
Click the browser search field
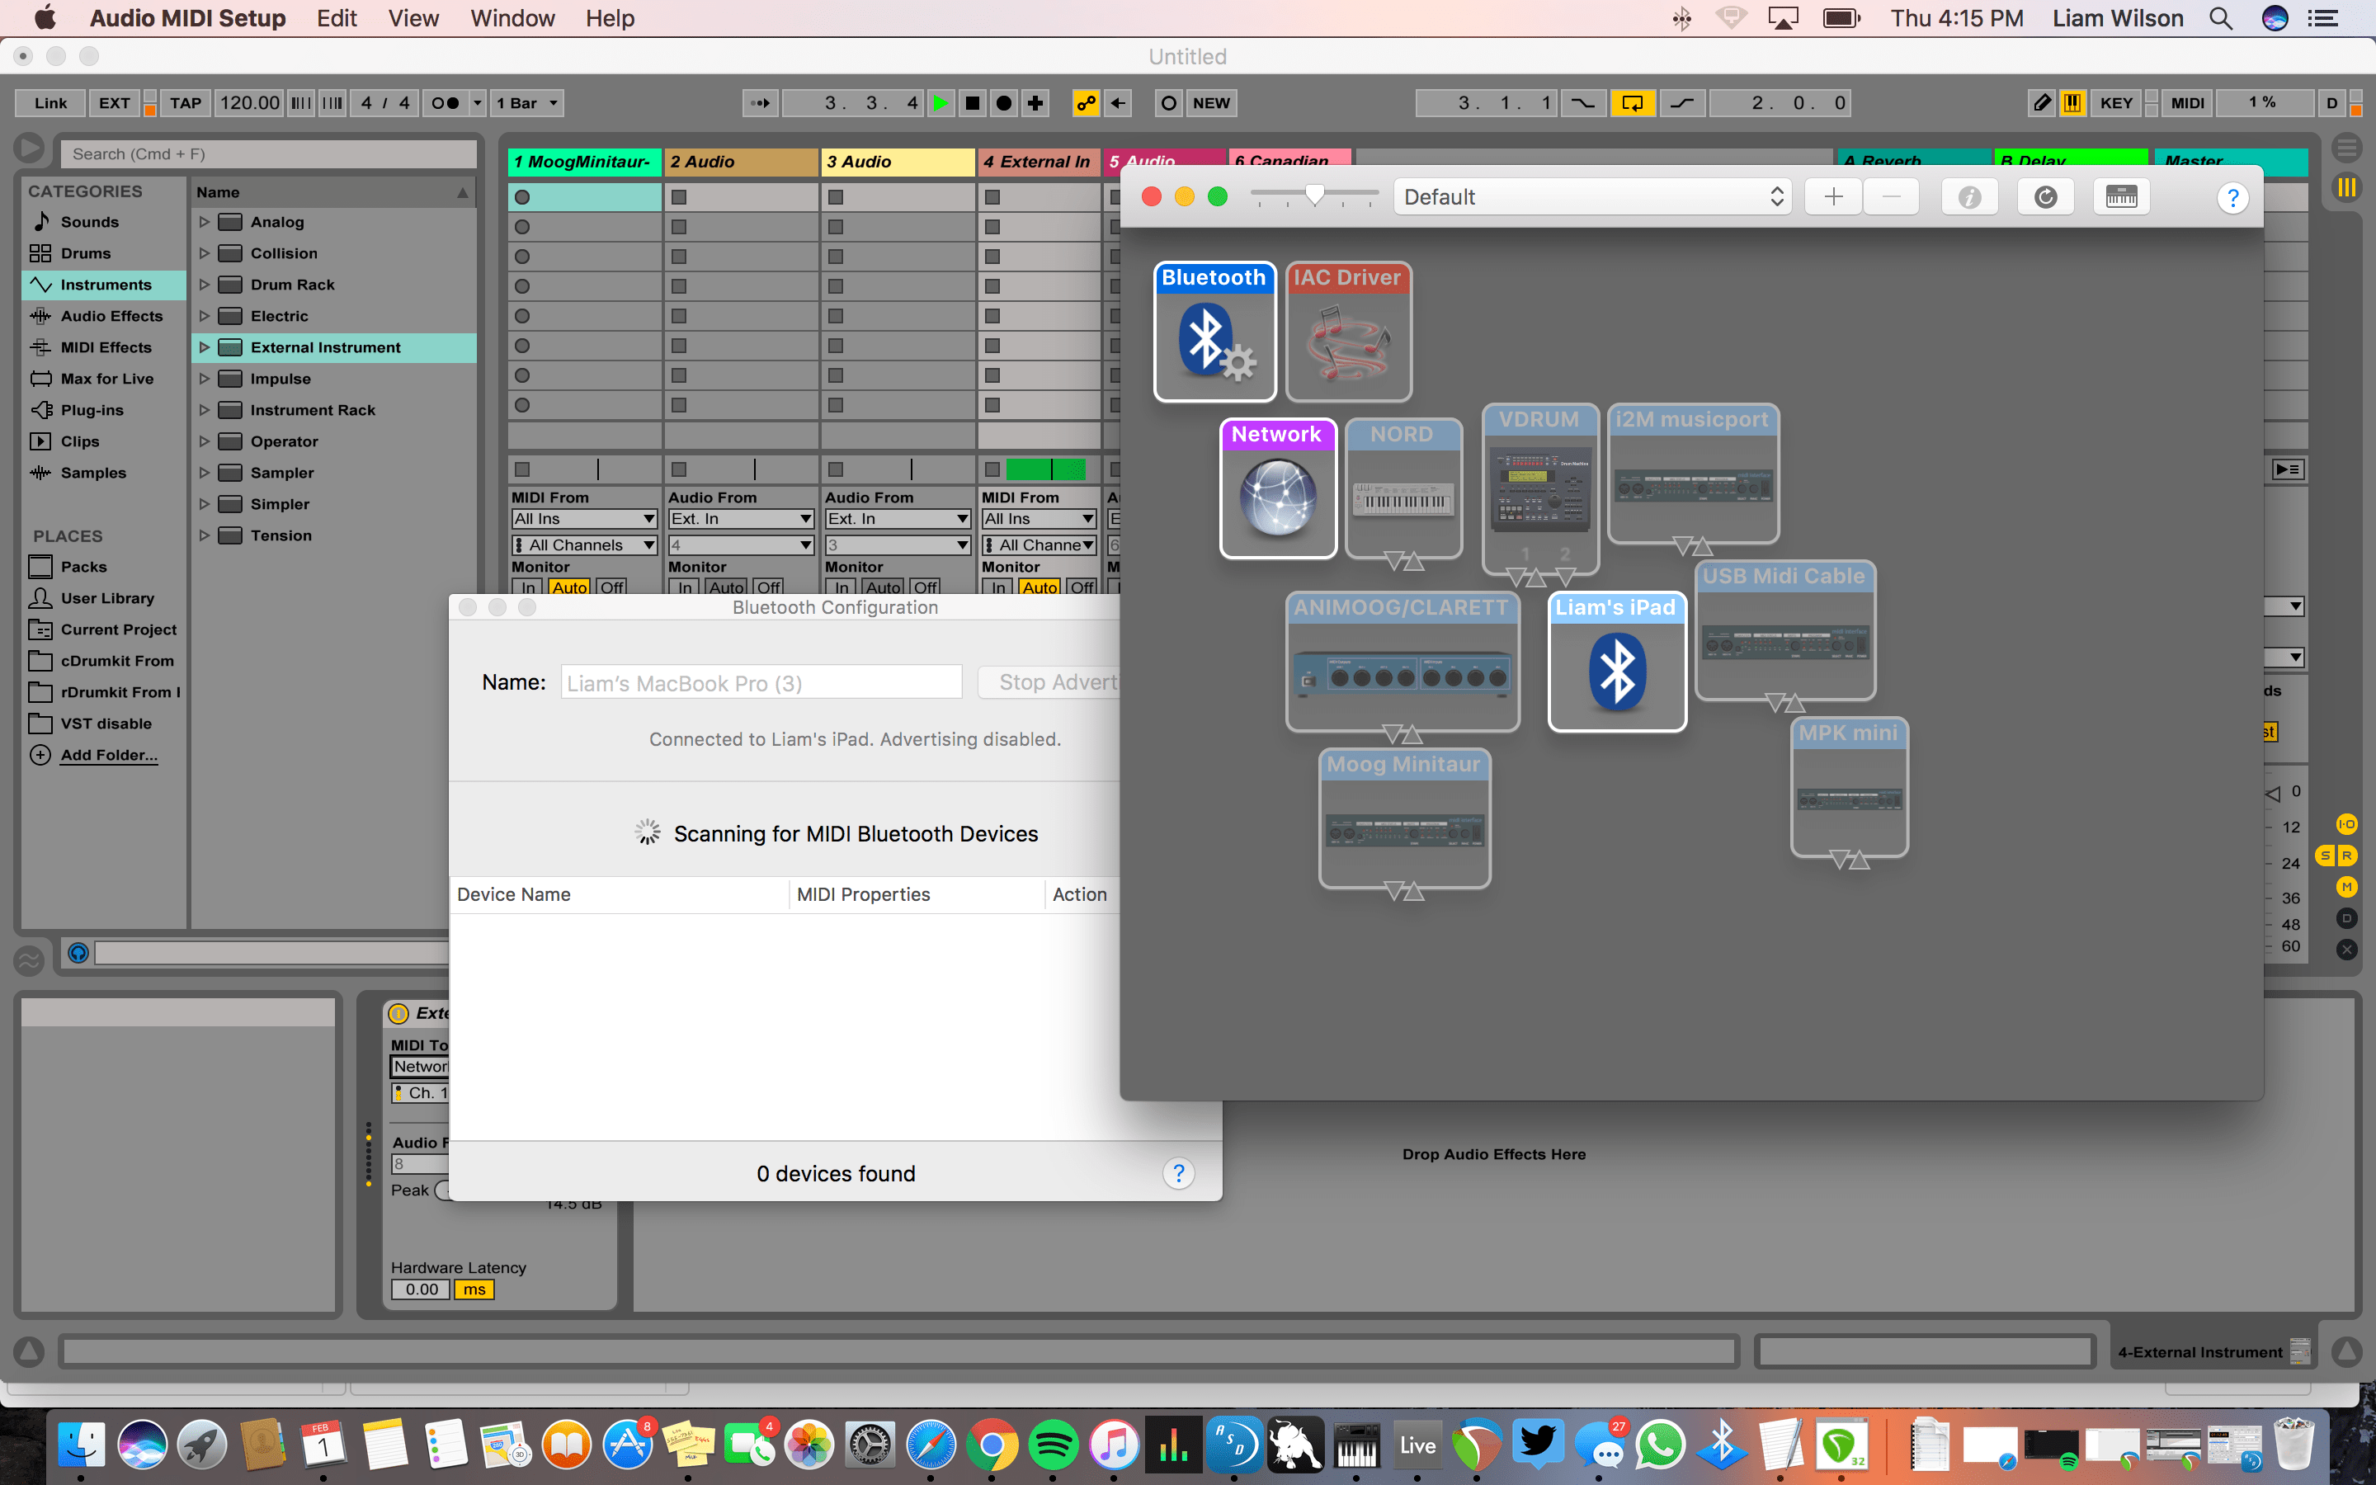pos(269,153)
